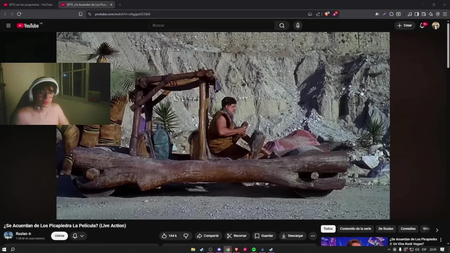Show more filter chips with right arrow

coord(437,230)
